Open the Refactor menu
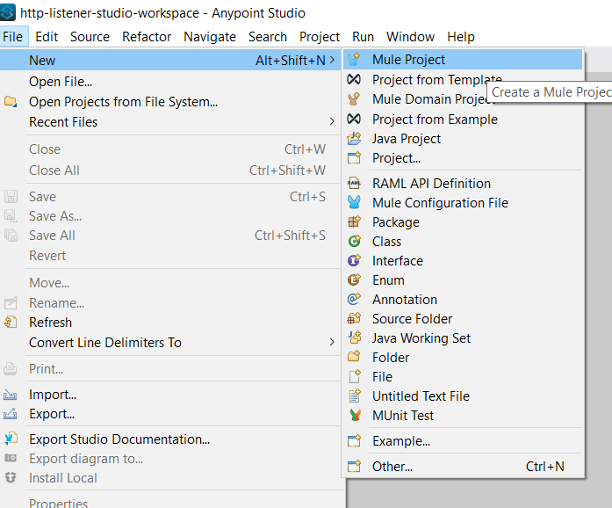 coord(147,37)
